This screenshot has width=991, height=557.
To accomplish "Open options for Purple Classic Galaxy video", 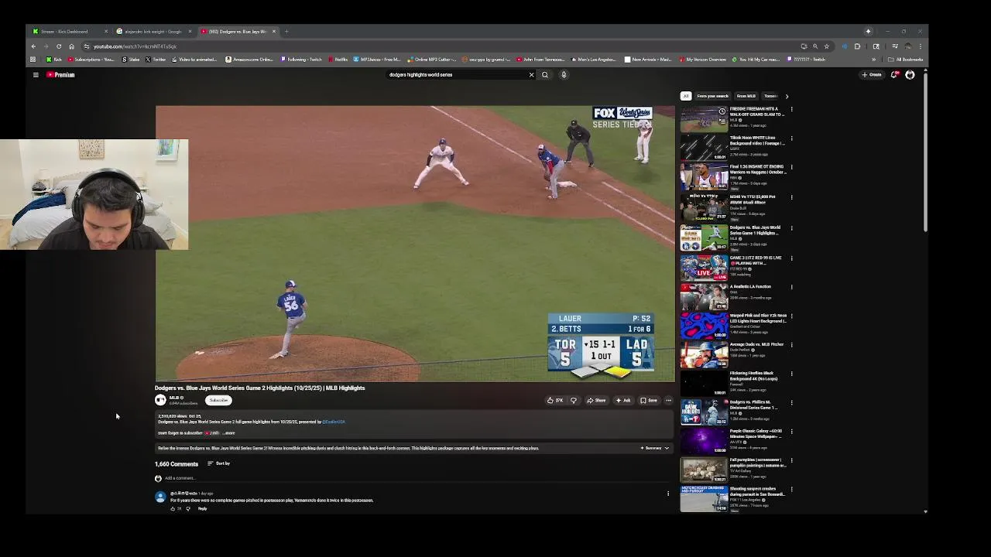I will pos(791,432).
